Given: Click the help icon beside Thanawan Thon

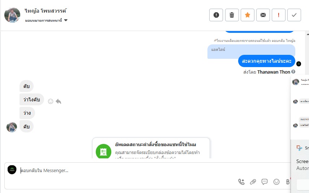Looking at the screenshot, I should pos(293,72).
